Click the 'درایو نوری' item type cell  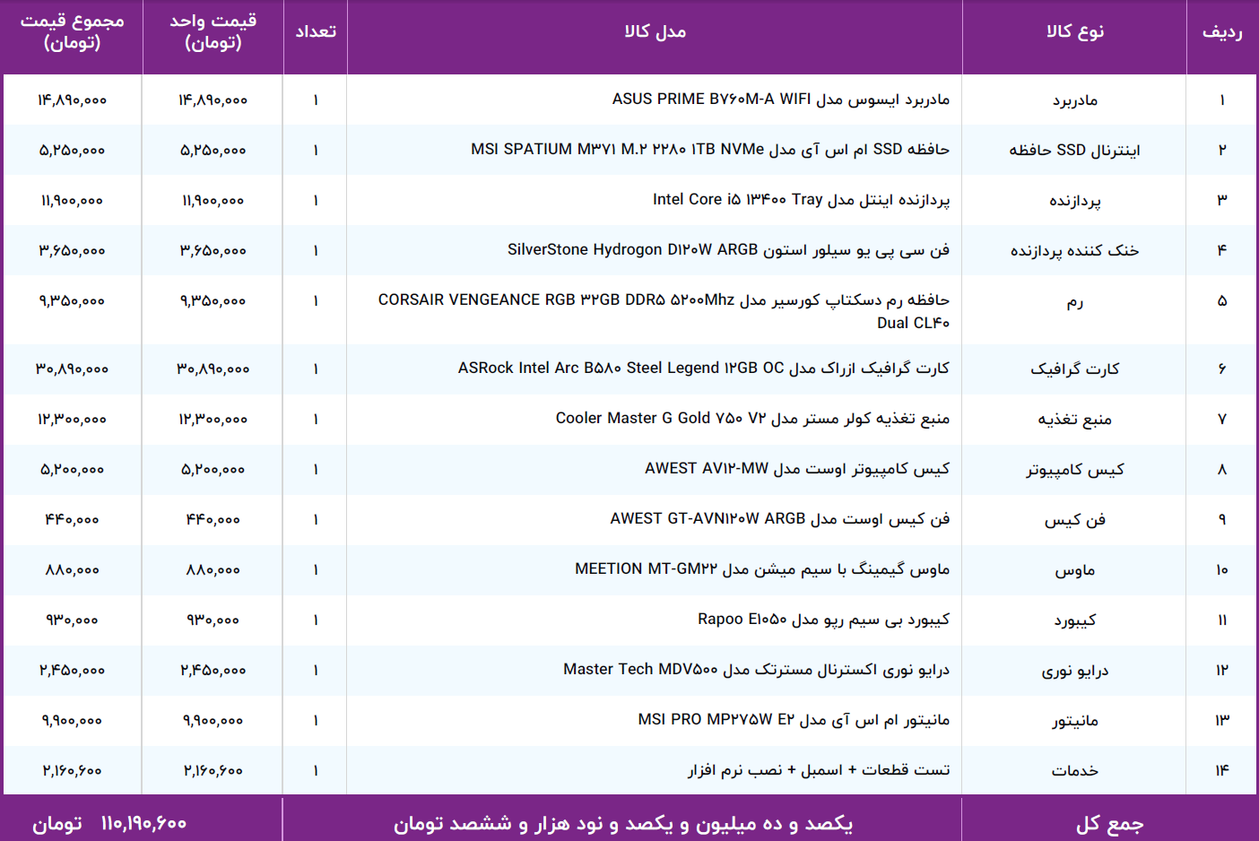1075,671
